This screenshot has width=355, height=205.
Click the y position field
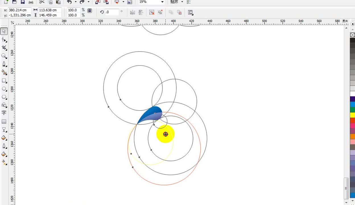(19, 15)
